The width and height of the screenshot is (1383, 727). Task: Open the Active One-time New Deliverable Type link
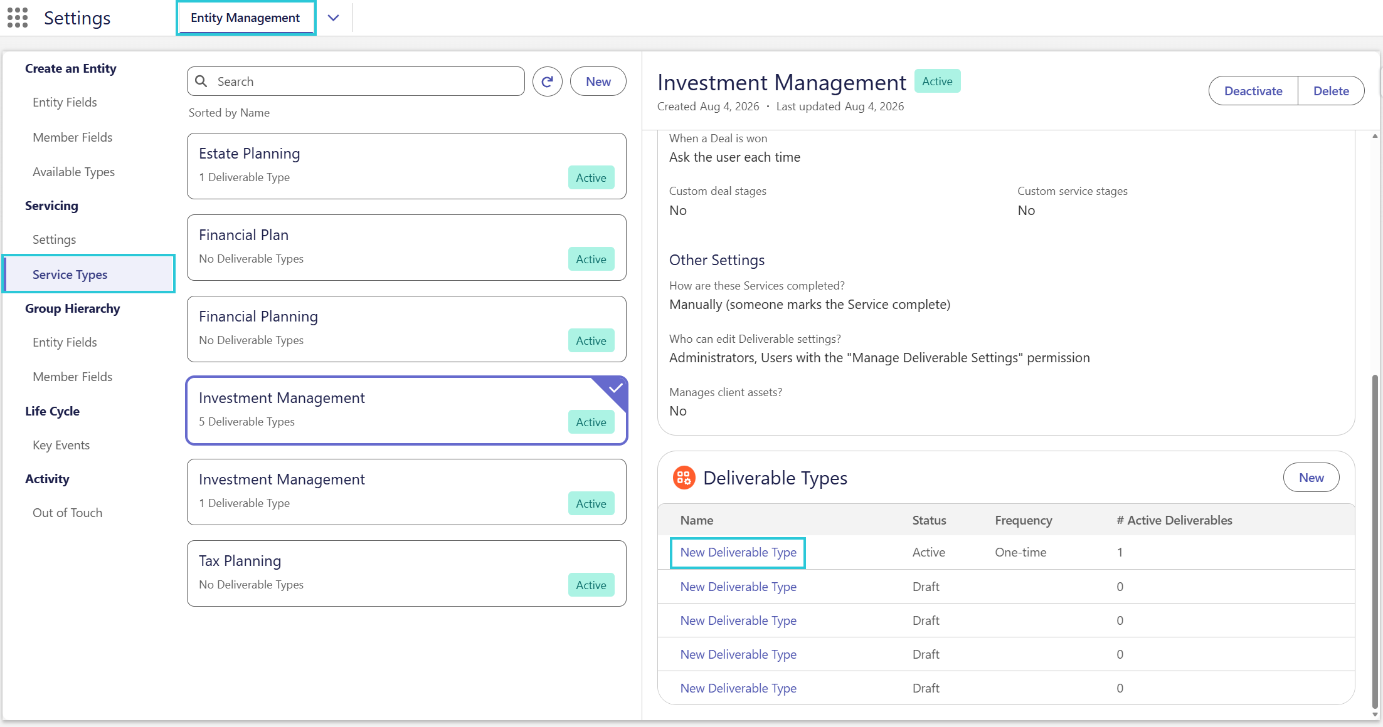[738, 552]
